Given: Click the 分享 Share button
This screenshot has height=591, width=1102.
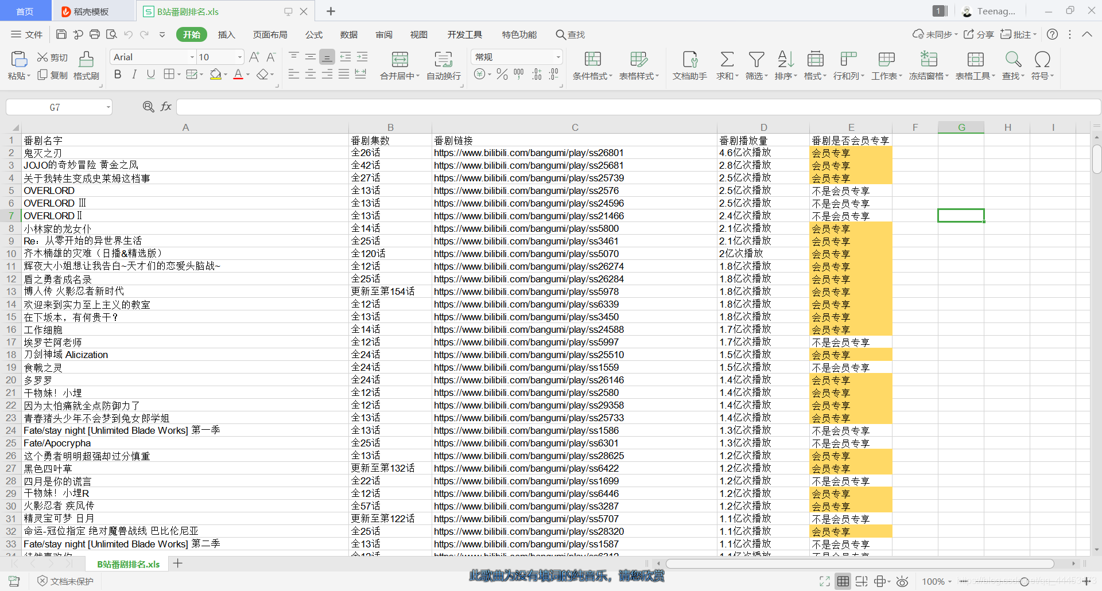Looking at the screenshot, I should [x=979, y=34].
